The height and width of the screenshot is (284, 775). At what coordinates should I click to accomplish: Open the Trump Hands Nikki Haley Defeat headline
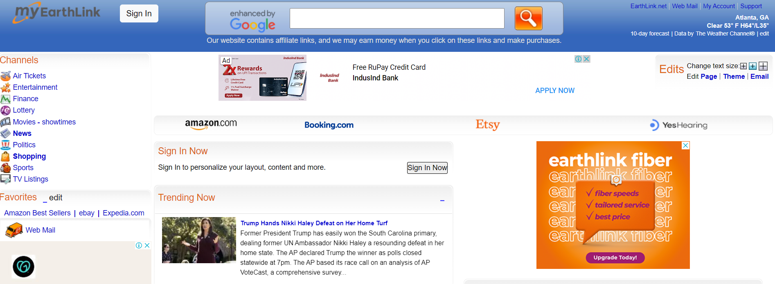point(314,223)
